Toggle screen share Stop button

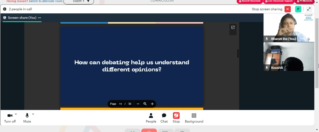[x=176, y=118]
